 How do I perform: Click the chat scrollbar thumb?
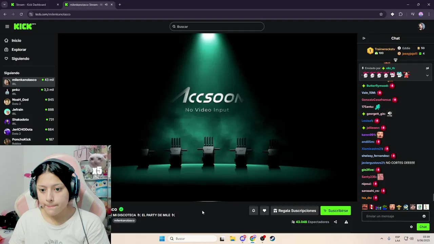(x=433, y=197)
